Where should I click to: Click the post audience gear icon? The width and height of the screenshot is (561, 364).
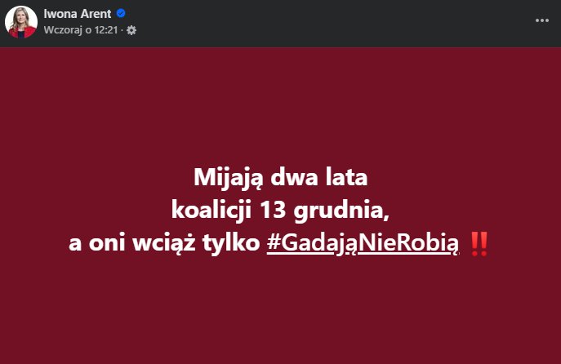131,30
